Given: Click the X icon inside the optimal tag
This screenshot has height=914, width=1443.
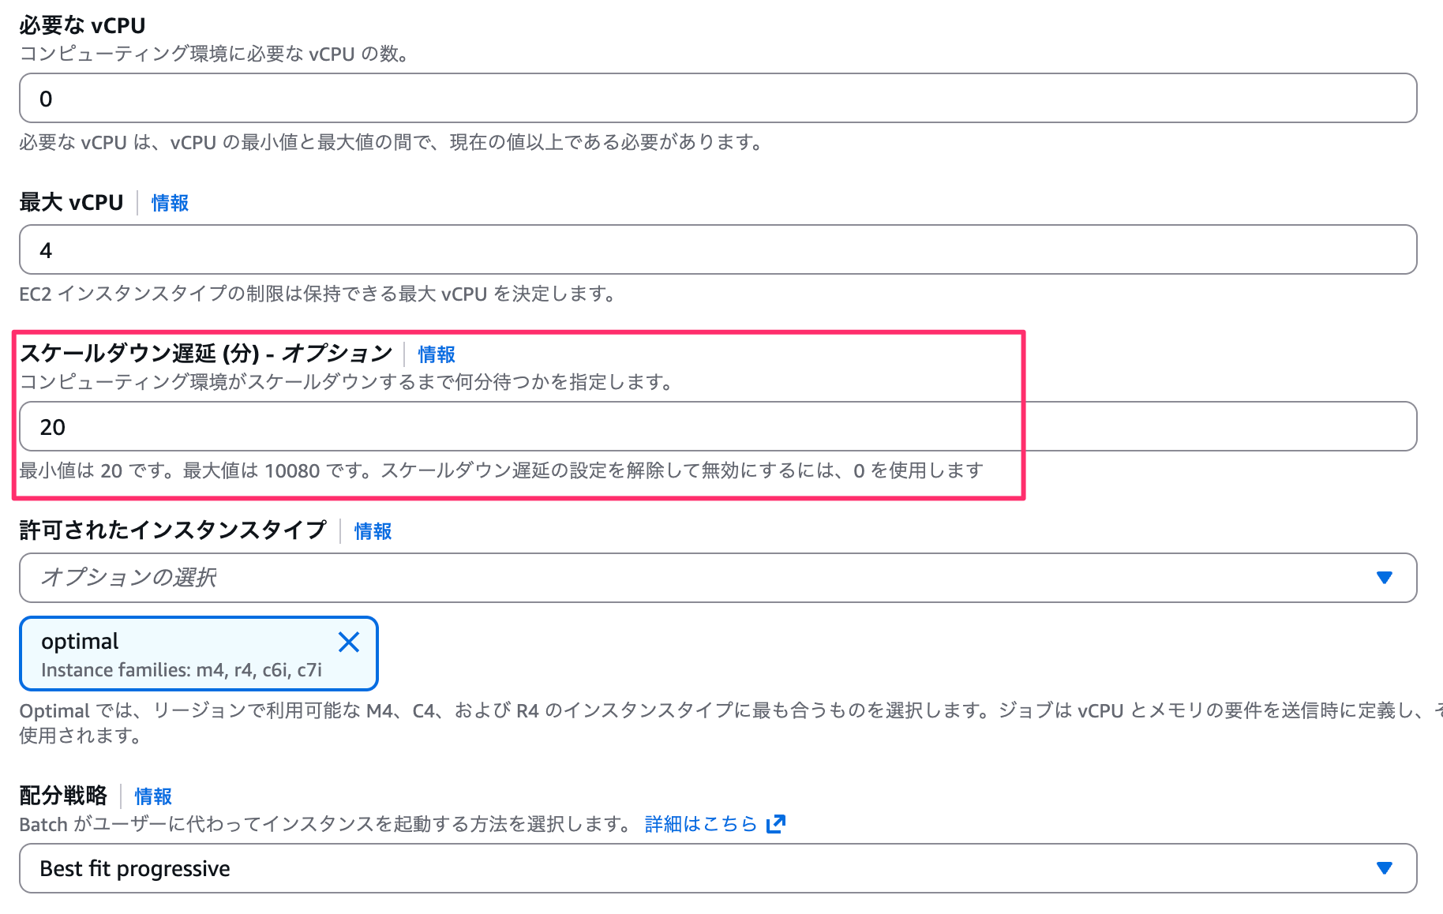Looking at the screenshot, I should pos(348,642).
